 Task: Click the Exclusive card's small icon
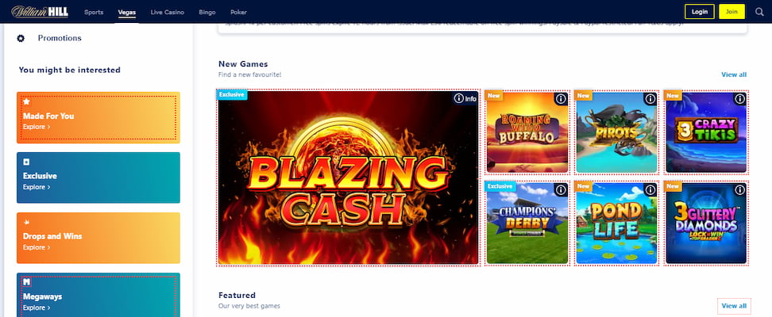(26, 162)
